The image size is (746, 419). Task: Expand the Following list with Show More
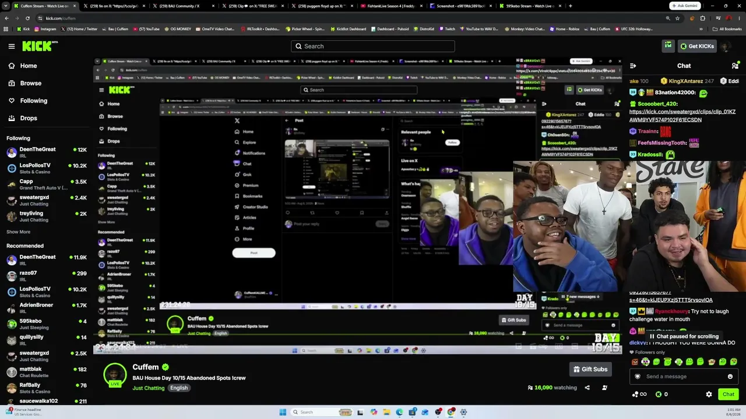point(18,232)
